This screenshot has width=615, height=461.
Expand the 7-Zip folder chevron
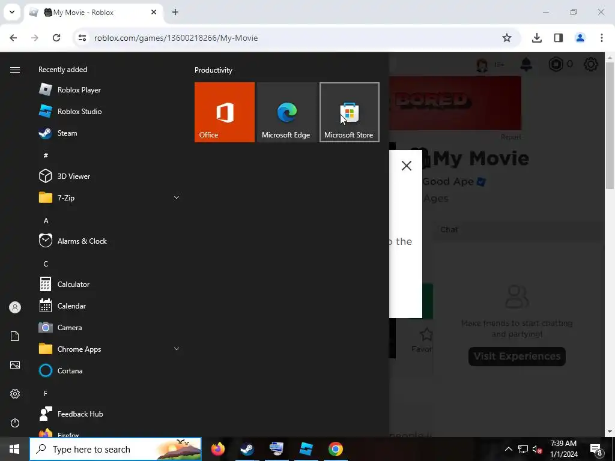coord(177,197)
